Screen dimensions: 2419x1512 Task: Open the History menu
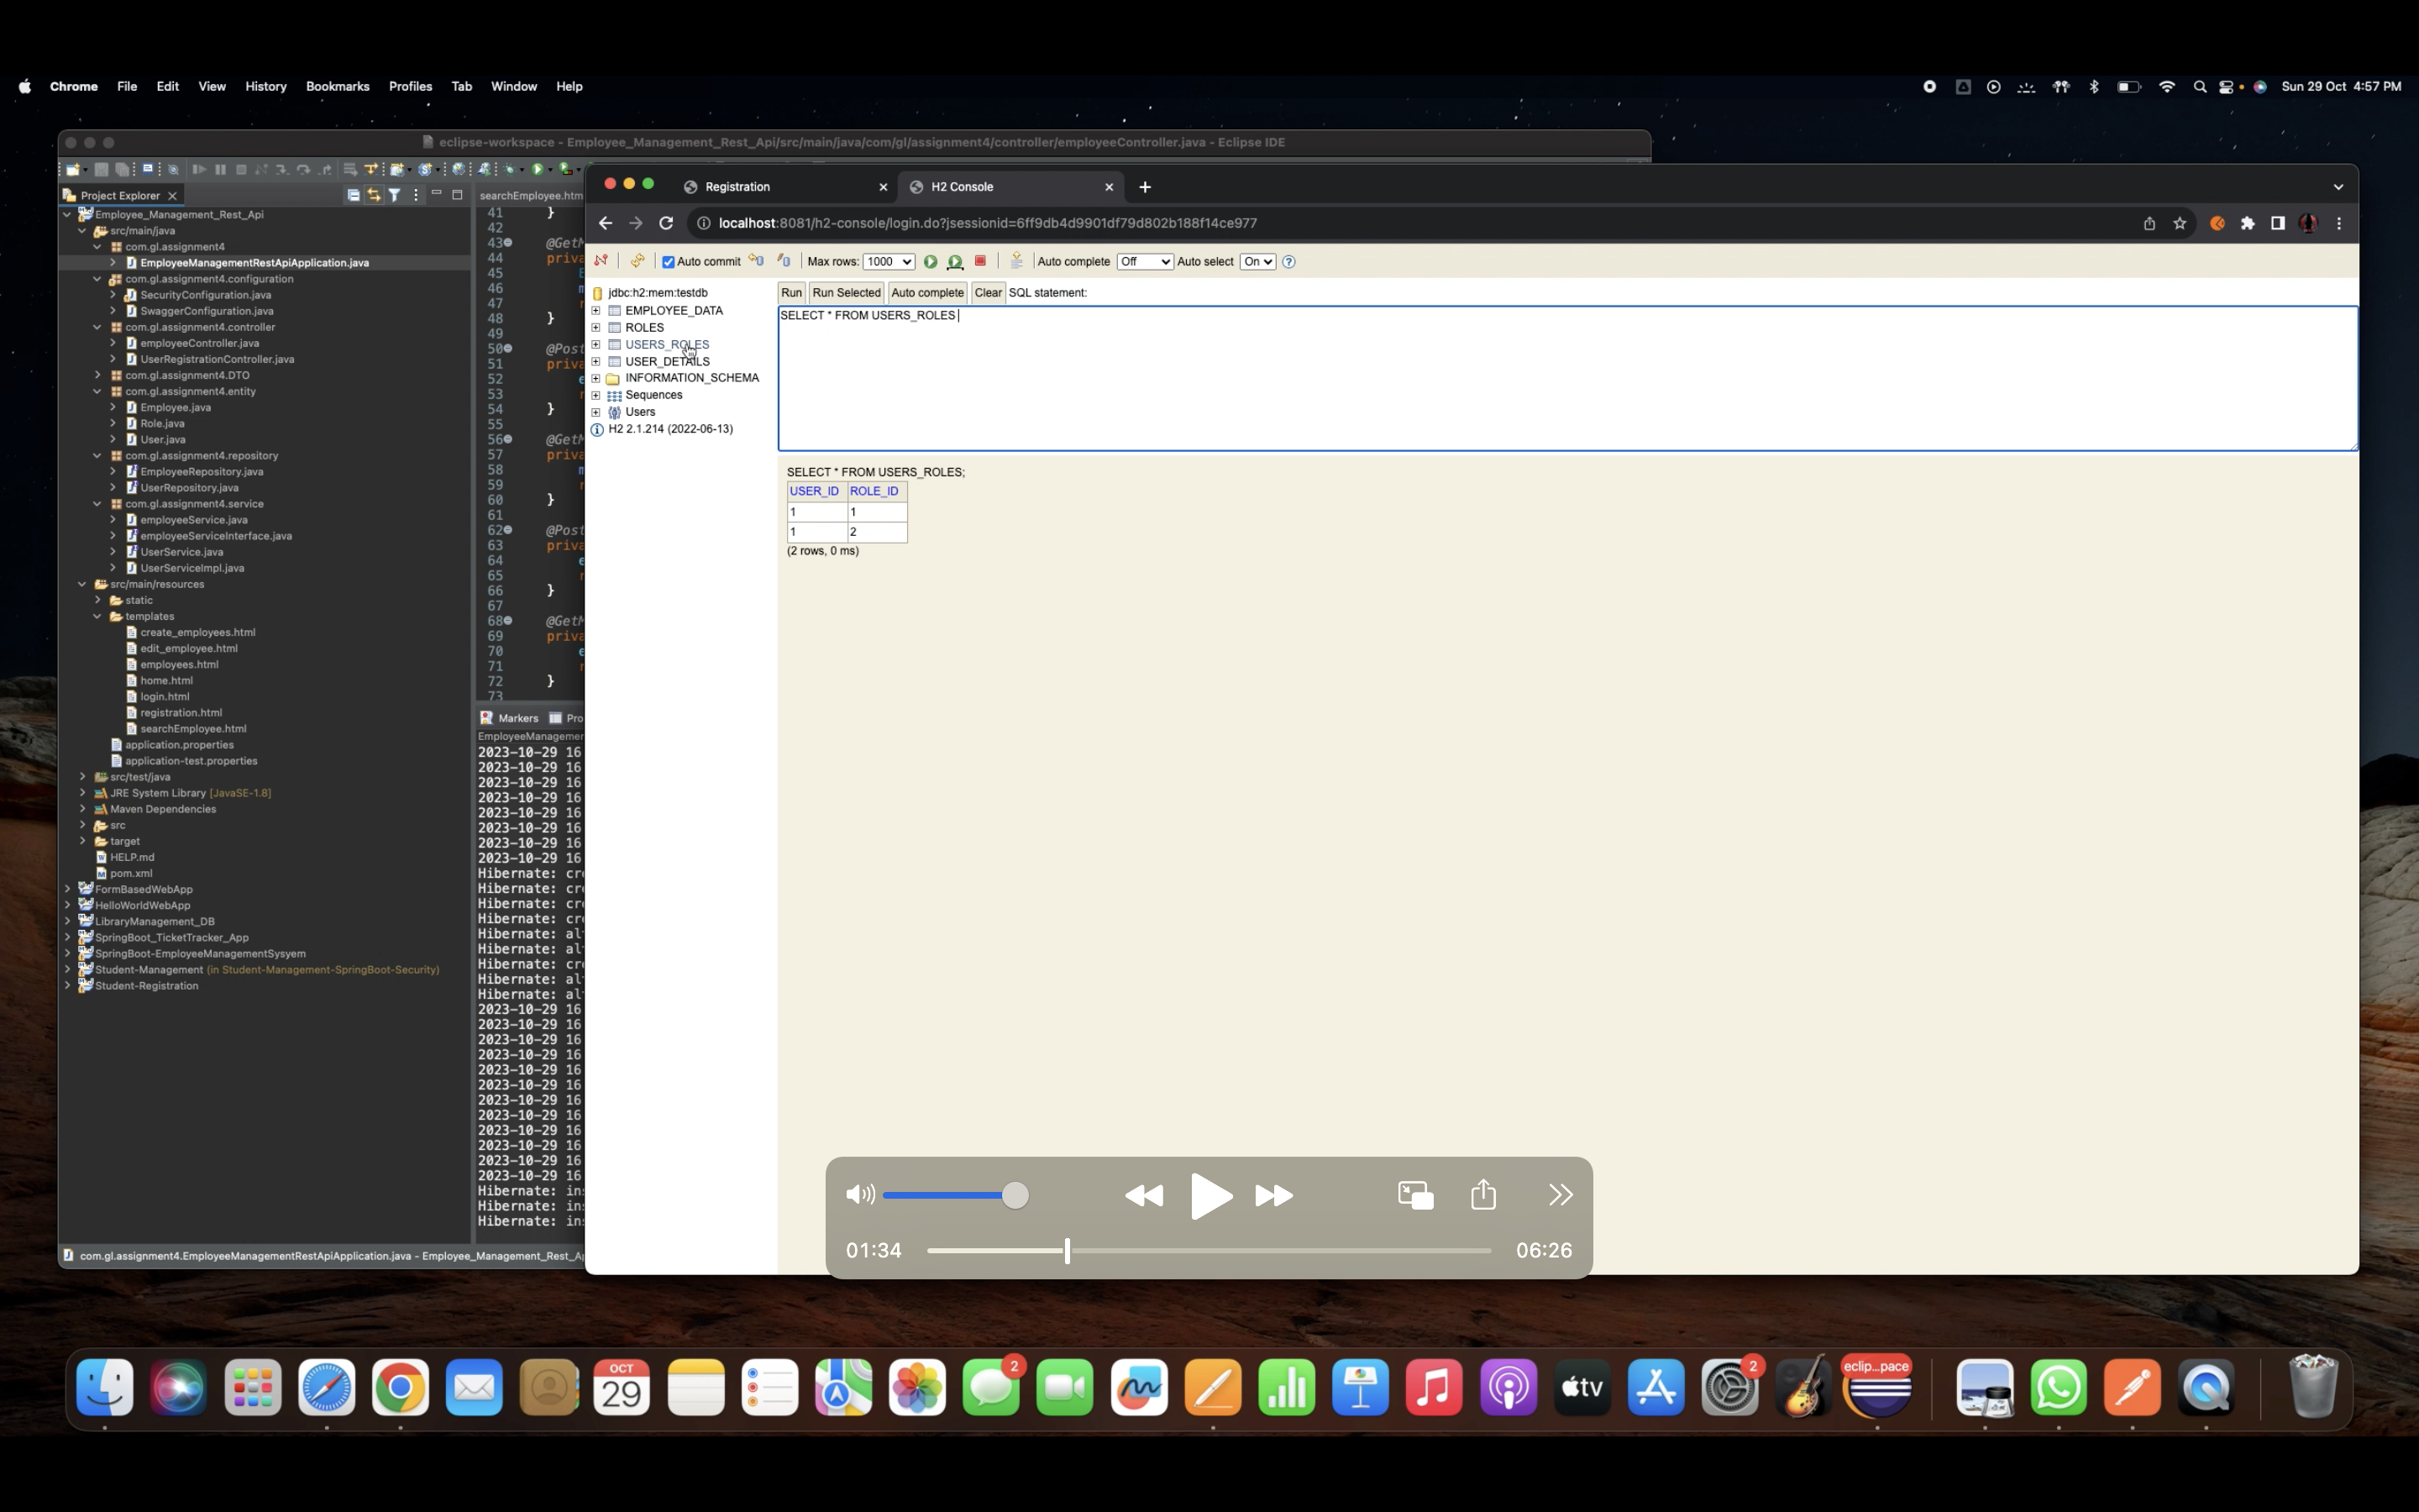click(266, 86)
